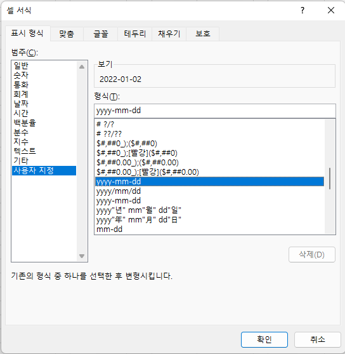
Task: Select 시간 category
Action: tap(44, 113)
